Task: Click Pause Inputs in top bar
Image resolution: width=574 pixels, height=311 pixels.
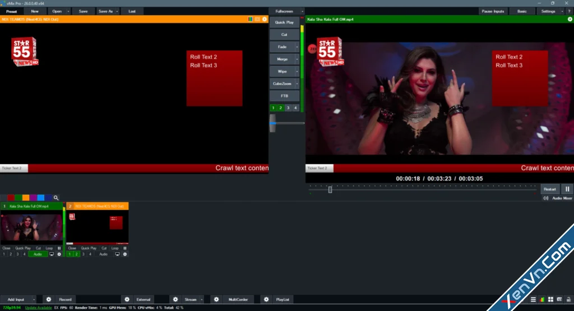Action: 493,11
